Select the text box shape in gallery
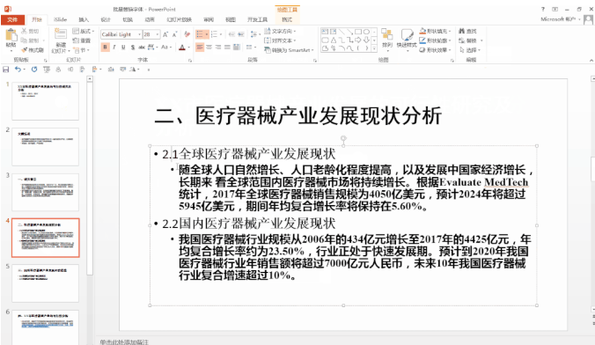The height and width of the screenshot is (345, 595). click(325, 32)
